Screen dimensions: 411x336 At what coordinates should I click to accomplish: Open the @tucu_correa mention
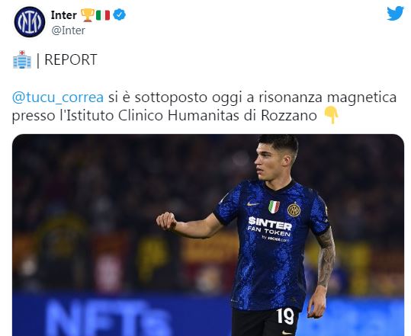point(58,98)
